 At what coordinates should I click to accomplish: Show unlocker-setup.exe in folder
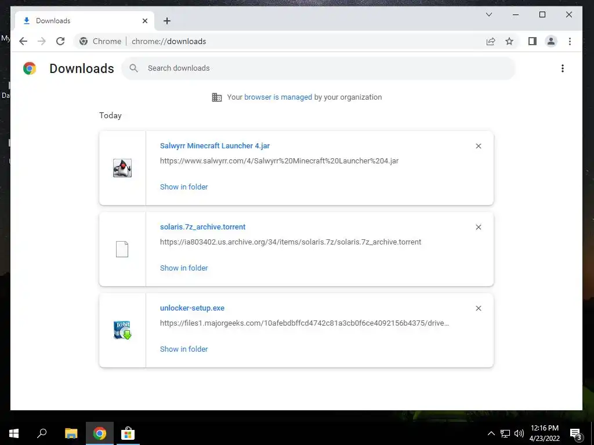(x=184, y=349)
